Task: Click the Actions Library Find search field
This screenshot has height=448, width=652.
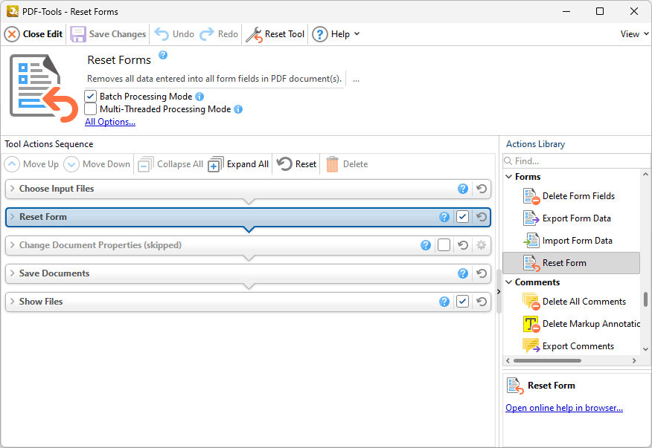Action: [x=577, y=161]
